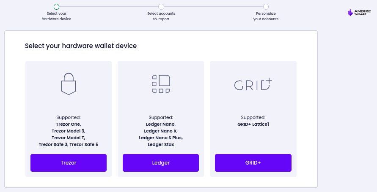Choose the GRID+ button

[253, 163]
